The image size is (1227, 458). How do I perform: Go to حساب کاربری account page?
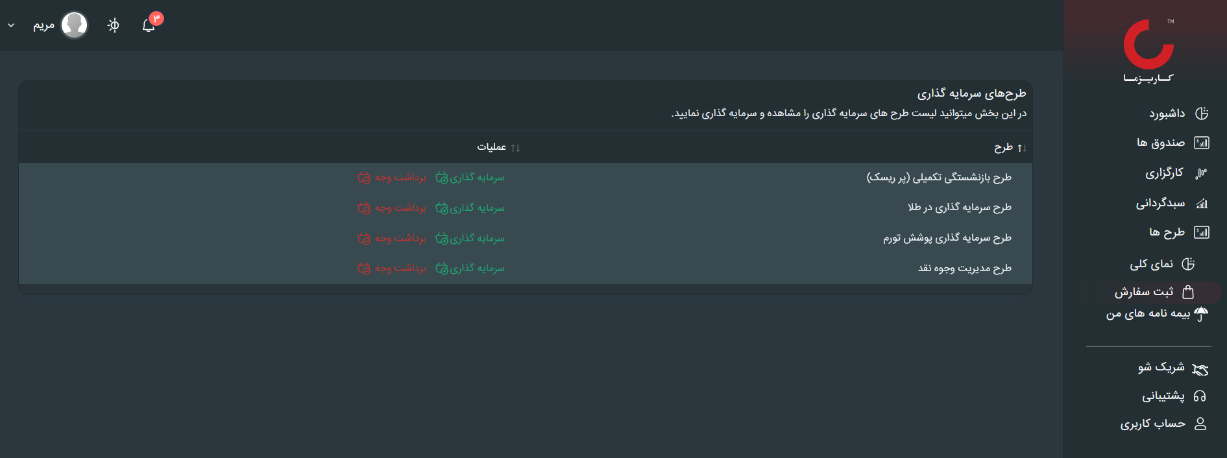point(1153,424)
